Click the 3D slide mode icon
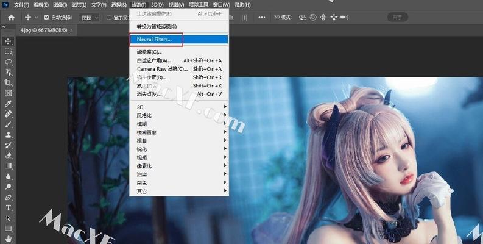 click(x=334, y=18)
